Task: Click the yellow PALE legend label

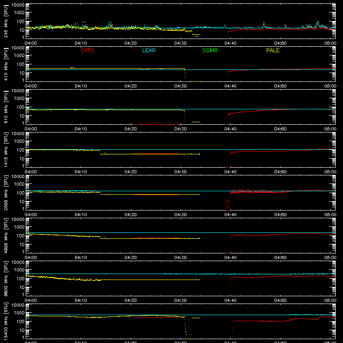Action: point(273,50)
